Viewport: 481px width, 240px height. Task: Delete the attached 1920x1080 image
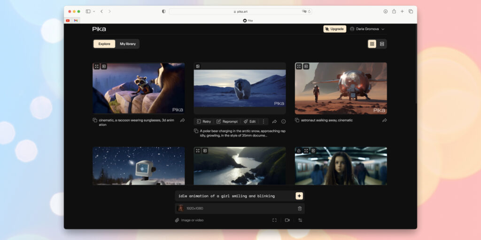300,209
